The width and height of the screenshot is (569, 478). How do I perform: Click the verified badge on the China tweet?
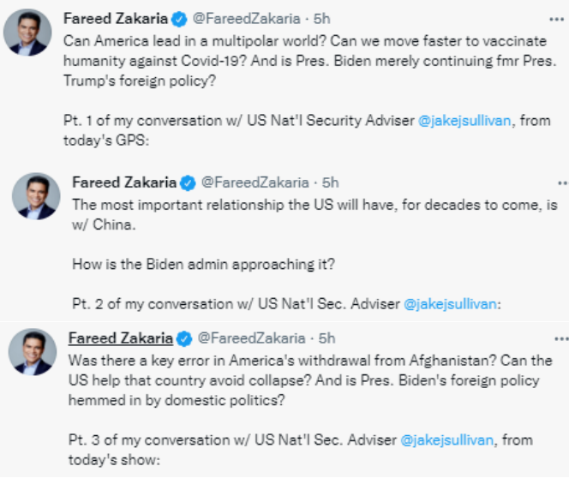pos(189,182)
